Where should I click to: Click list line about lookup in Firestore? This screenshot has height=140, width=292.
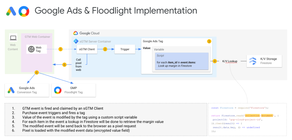pyautogui.click(x=93, y=122)
